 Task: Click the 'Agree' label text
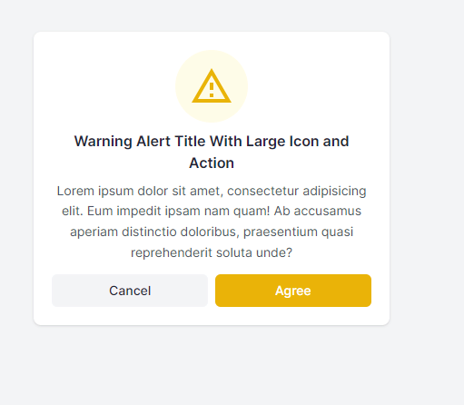pos(293,291)
